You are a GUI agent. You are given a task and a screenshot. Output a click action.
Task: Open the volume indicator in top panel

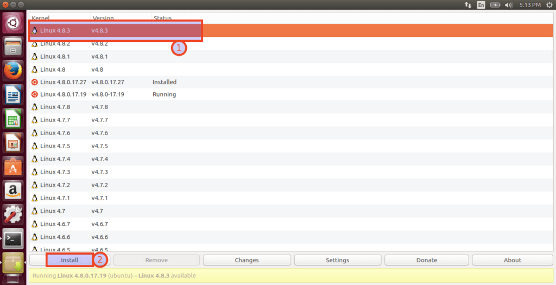click(508, 5)
